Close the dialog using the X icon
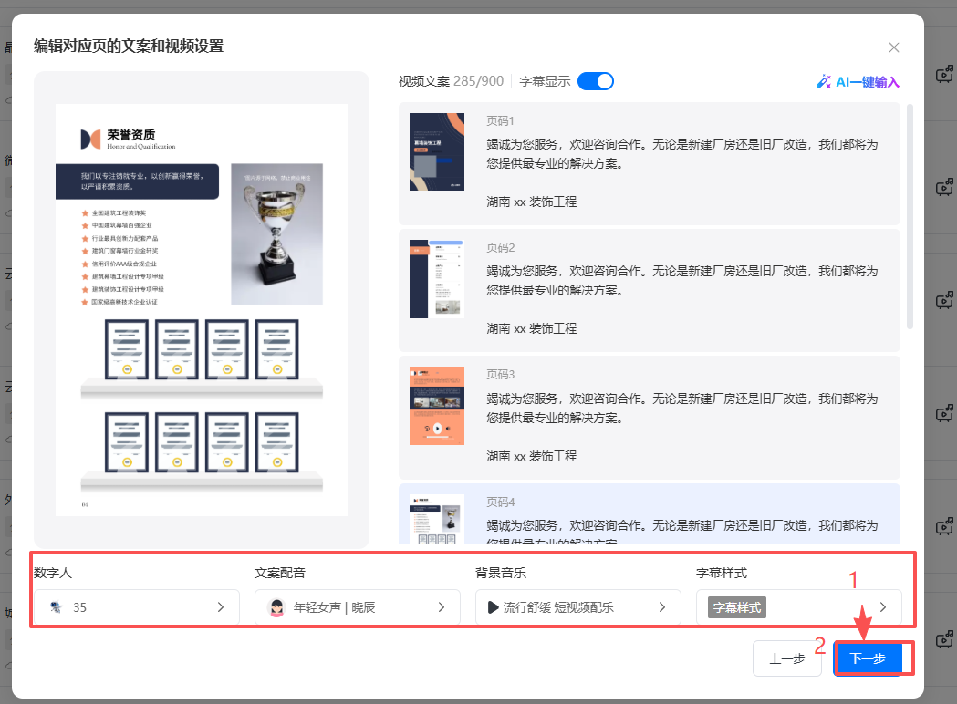This screenshot has height=704, width=957. coord(894,47)
